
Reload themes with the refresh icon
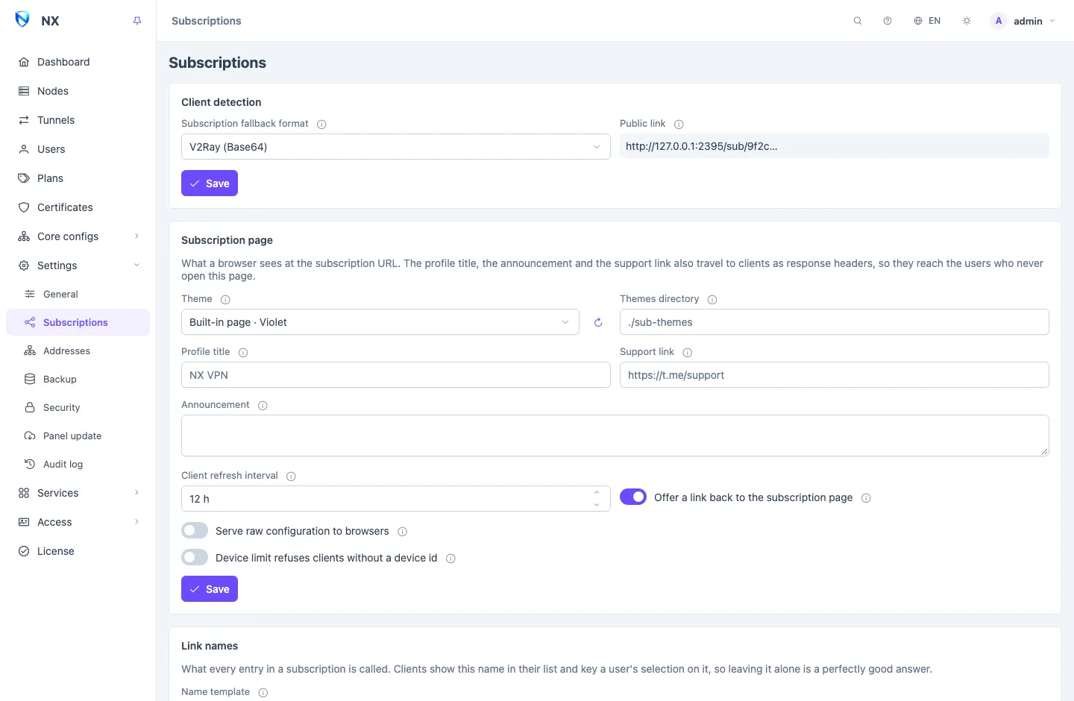(598, 322)
